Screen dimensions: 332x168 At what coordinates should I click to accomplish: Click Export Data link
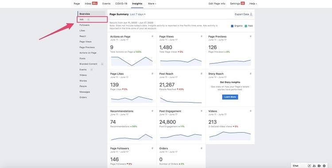pyautogui.click(x=242, y=15)
